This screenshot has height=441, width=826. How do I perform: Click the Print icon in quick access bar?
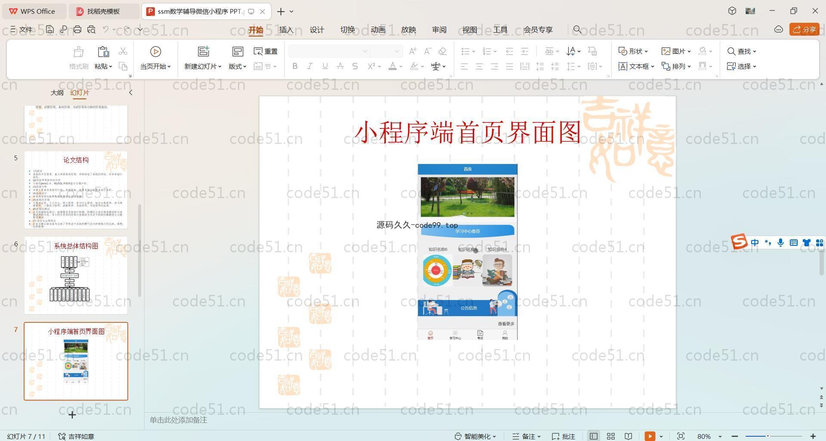pos(77,29)
